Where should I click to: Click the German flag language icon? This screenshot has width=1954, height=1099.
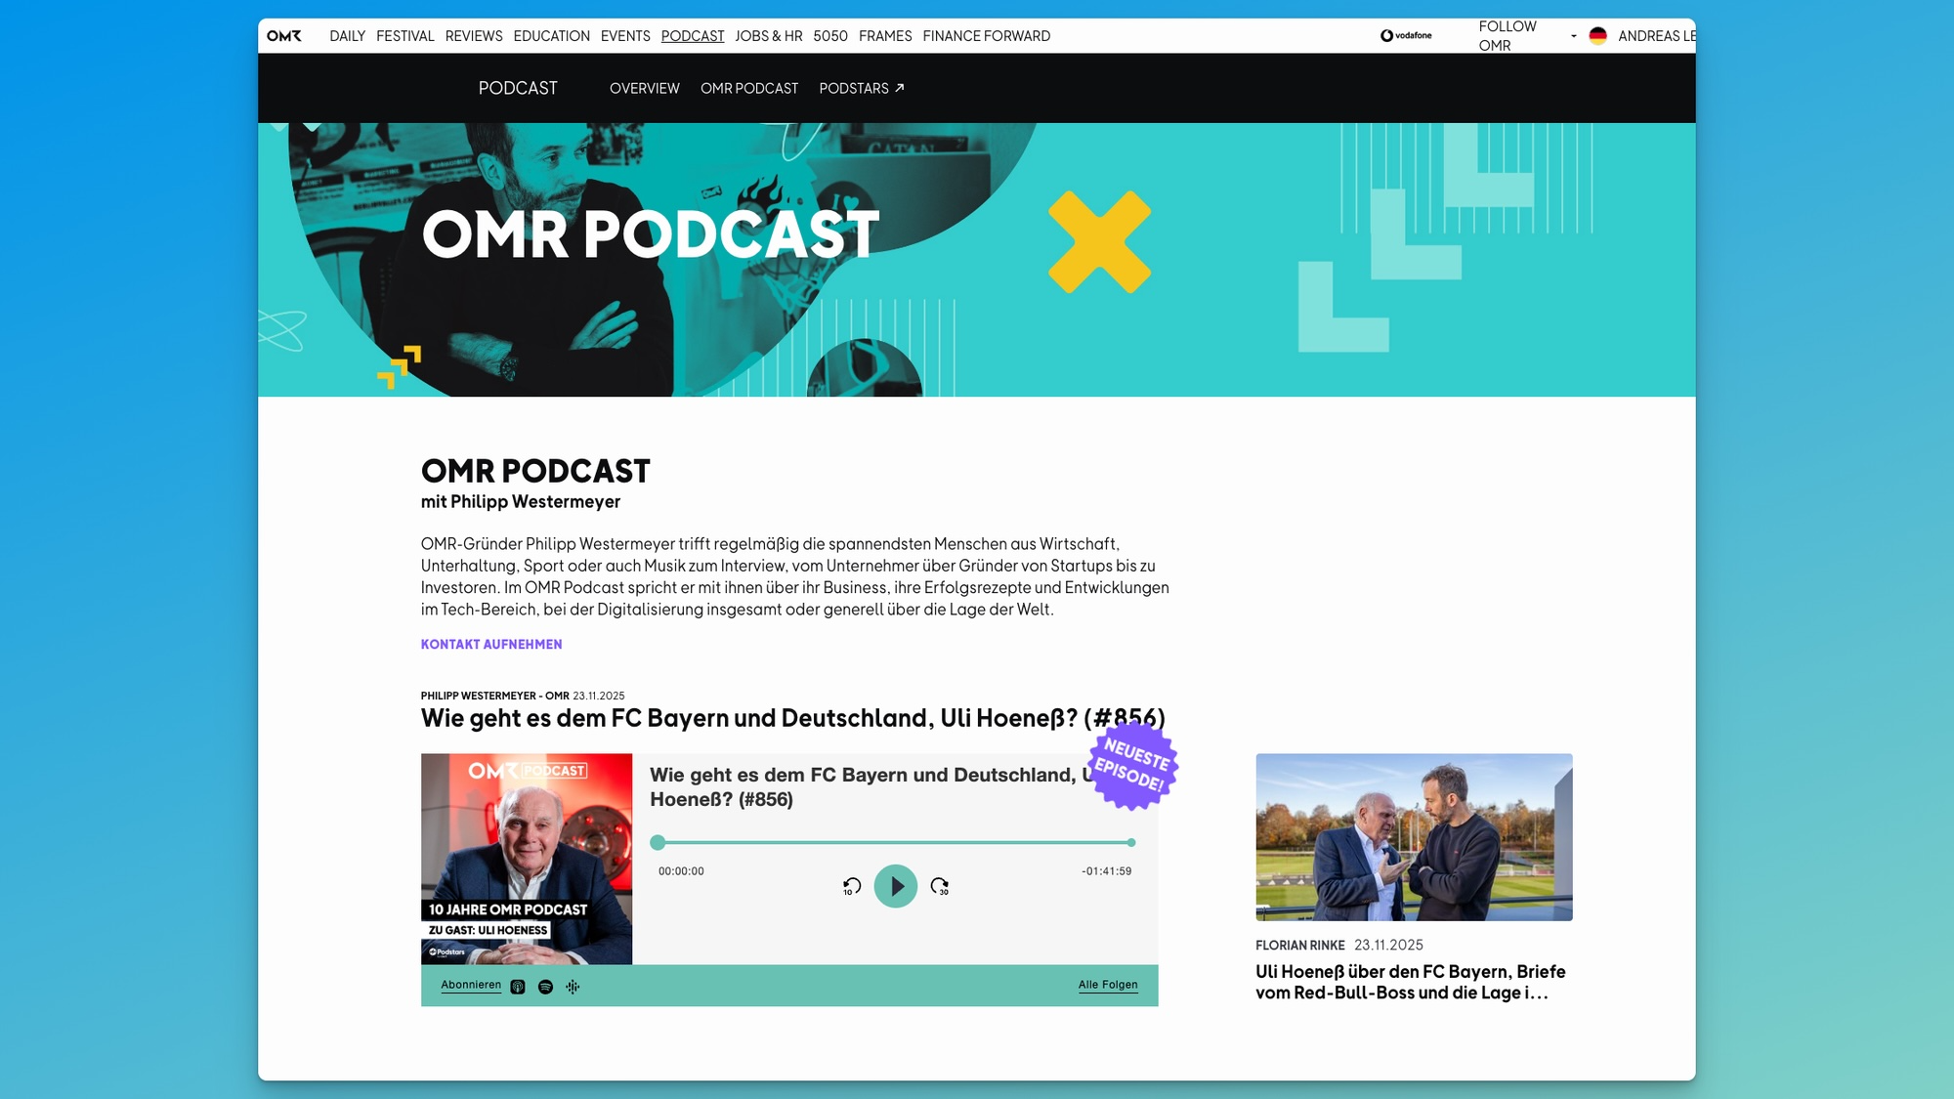(x=1598, y=36)
